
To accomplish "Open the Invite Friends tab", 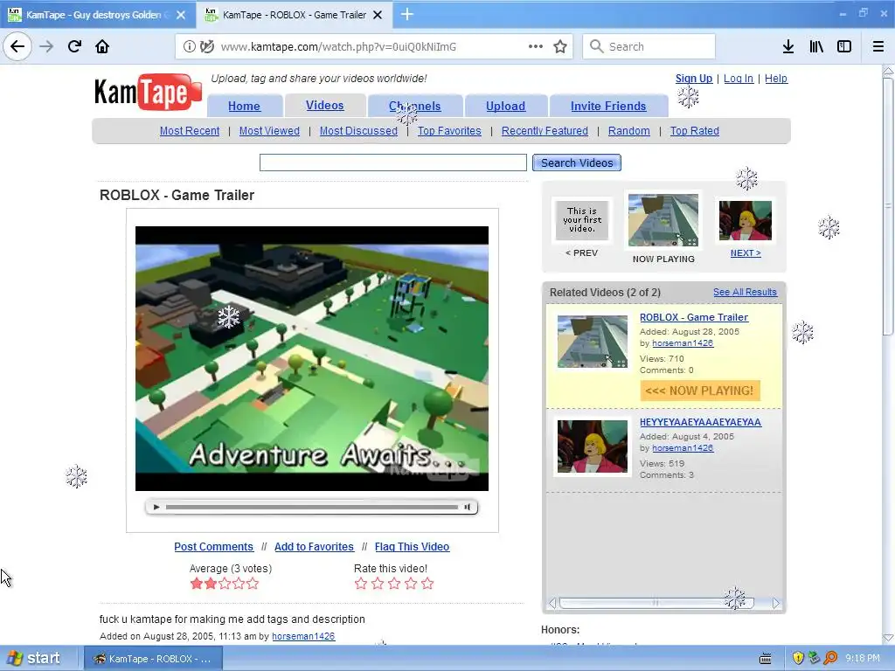I will [608, 106].
